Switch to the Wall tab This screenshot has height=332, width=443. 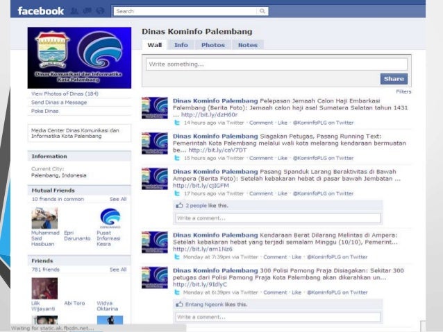coord(155,45)
